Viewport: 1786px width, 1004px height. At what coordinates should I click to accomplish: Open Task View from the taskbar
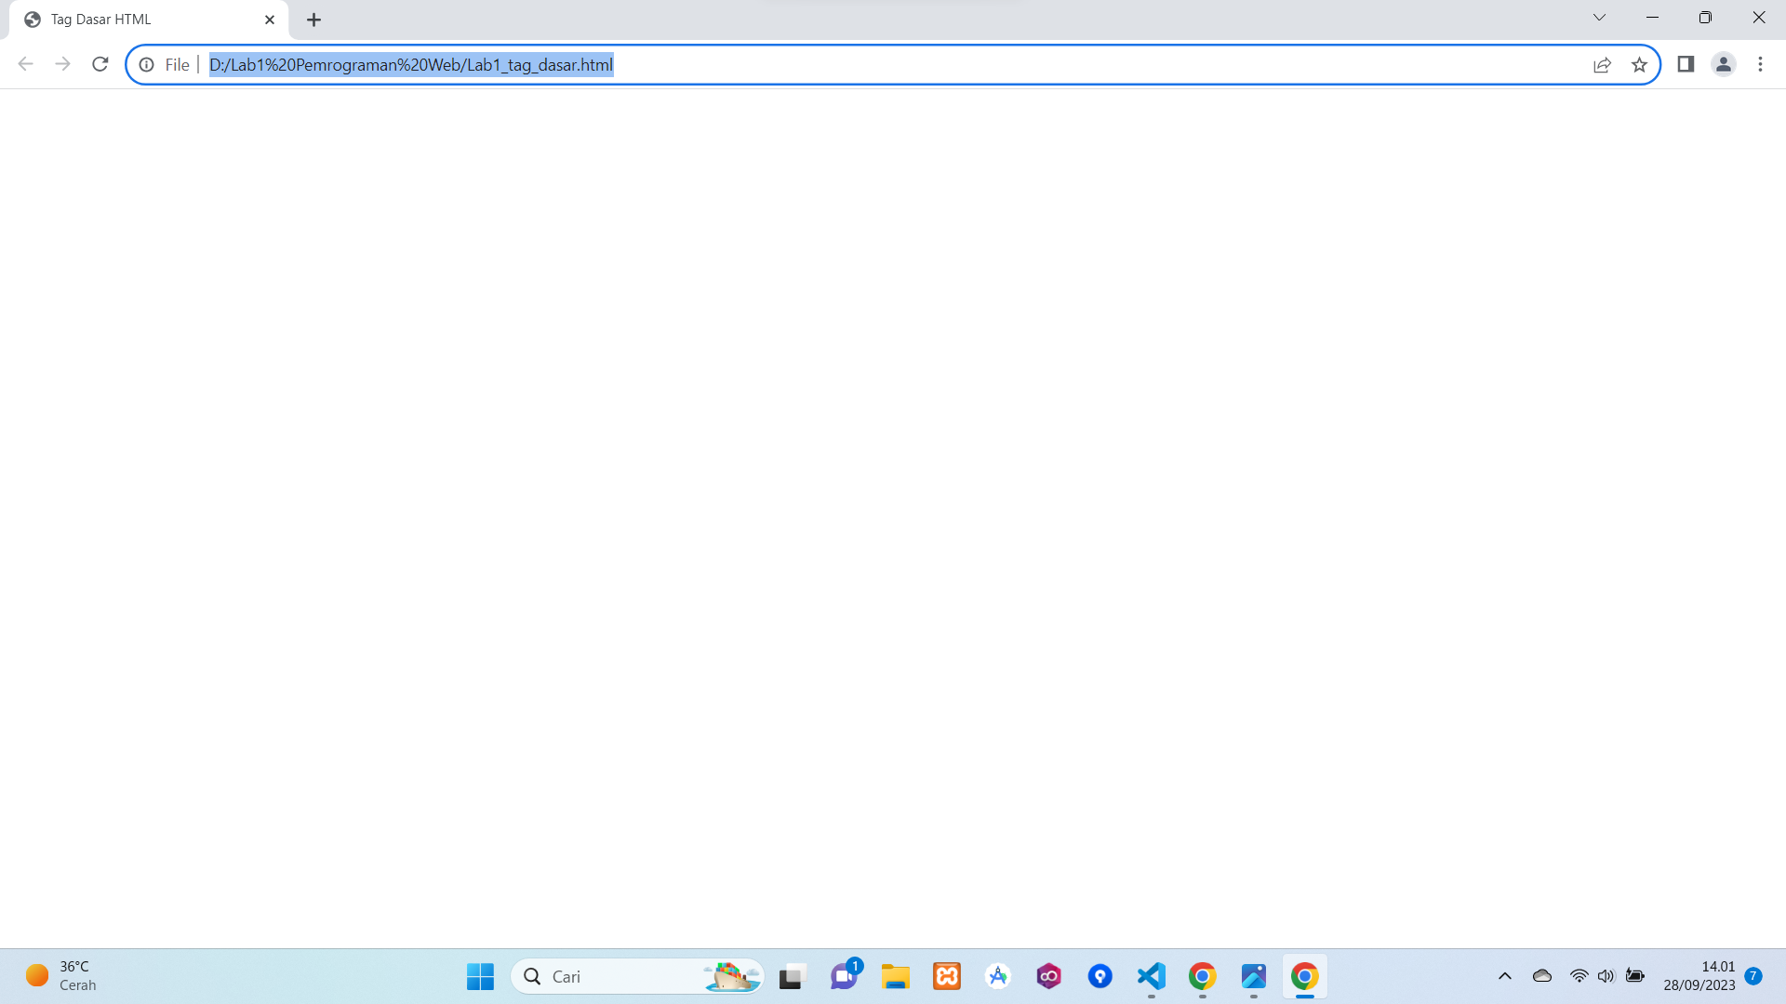click(x=790, y=976)
